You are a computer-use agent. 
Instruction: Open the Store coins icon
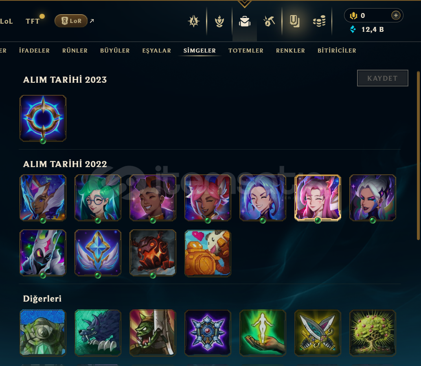[319, 21]
